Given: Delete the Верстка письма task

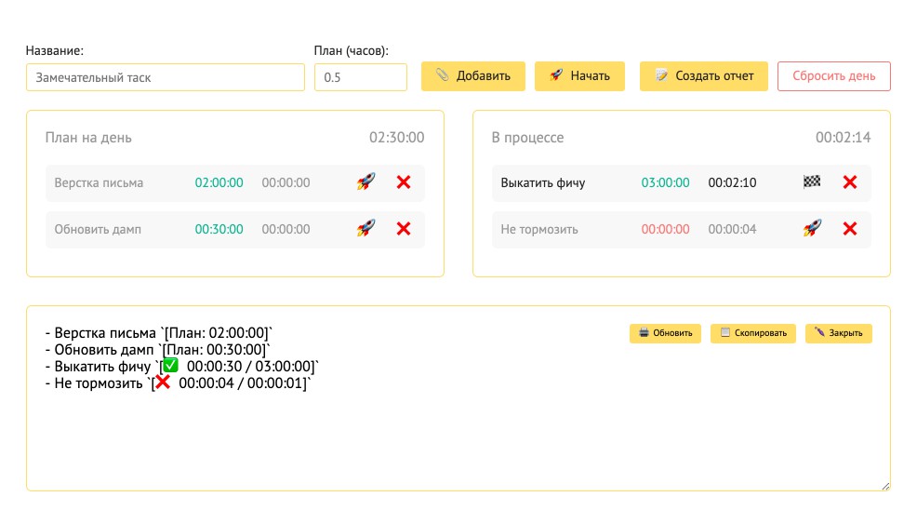Looking at the screenshot, I should click(404, 182).
